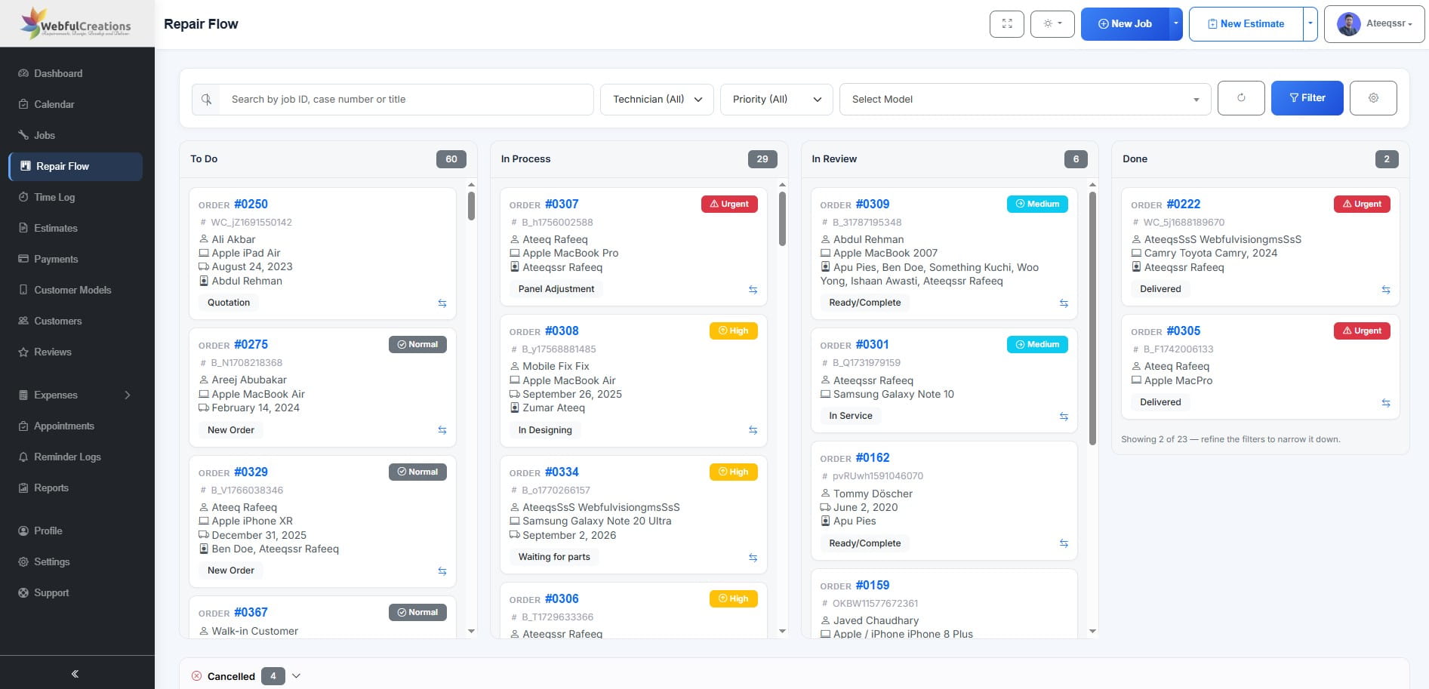Click Urgent badge on order #0222
Viewport: 1429px width, 689px height.
1362,205
